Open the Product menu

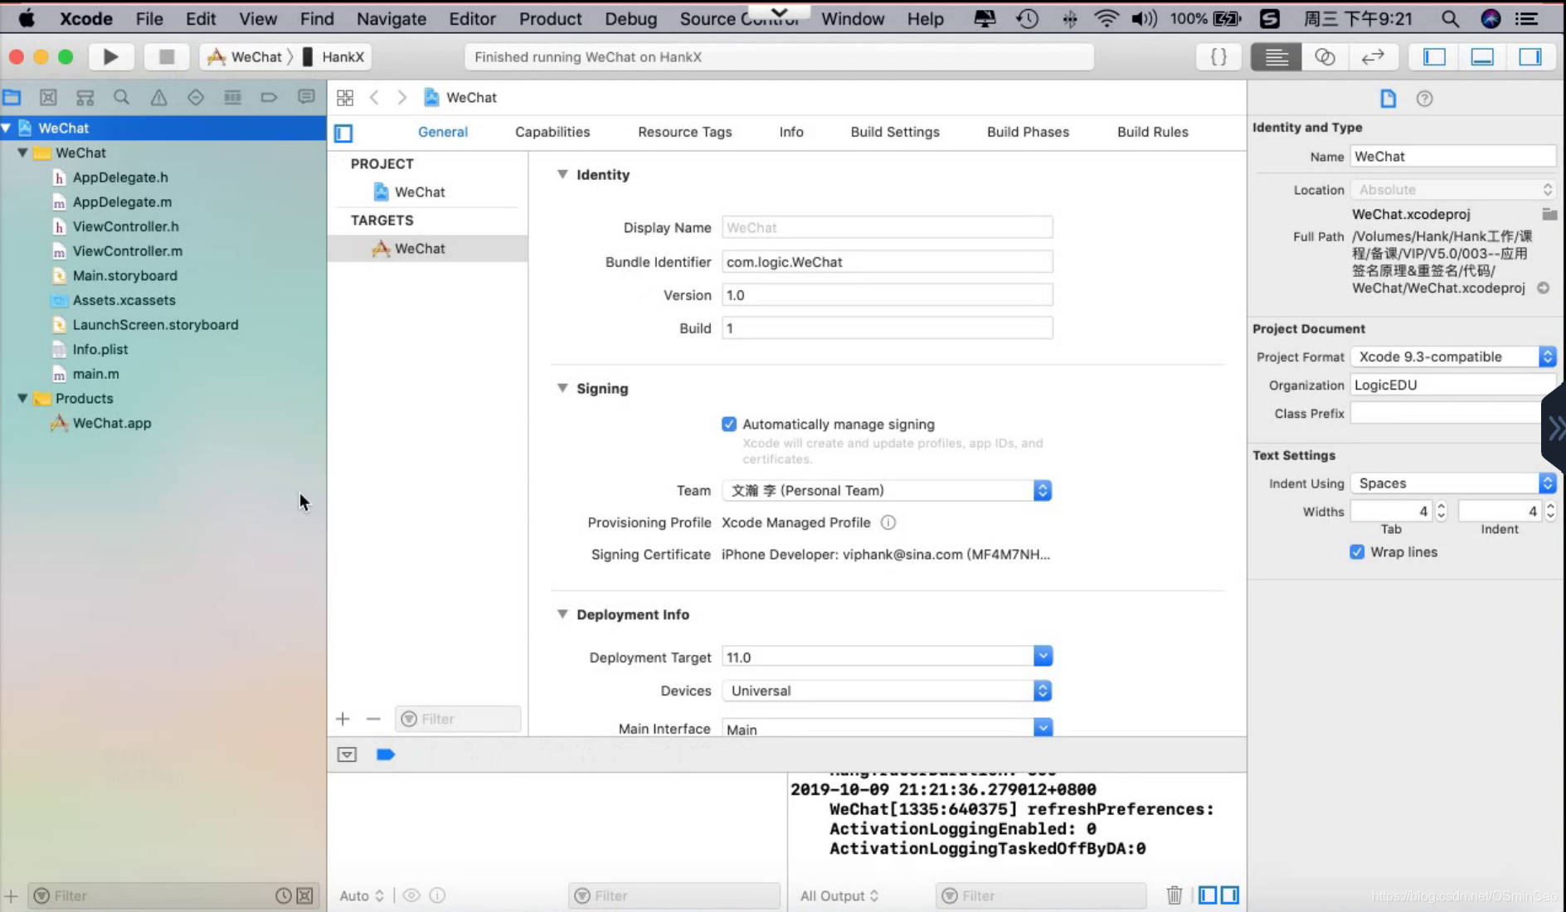coord(551,18)
